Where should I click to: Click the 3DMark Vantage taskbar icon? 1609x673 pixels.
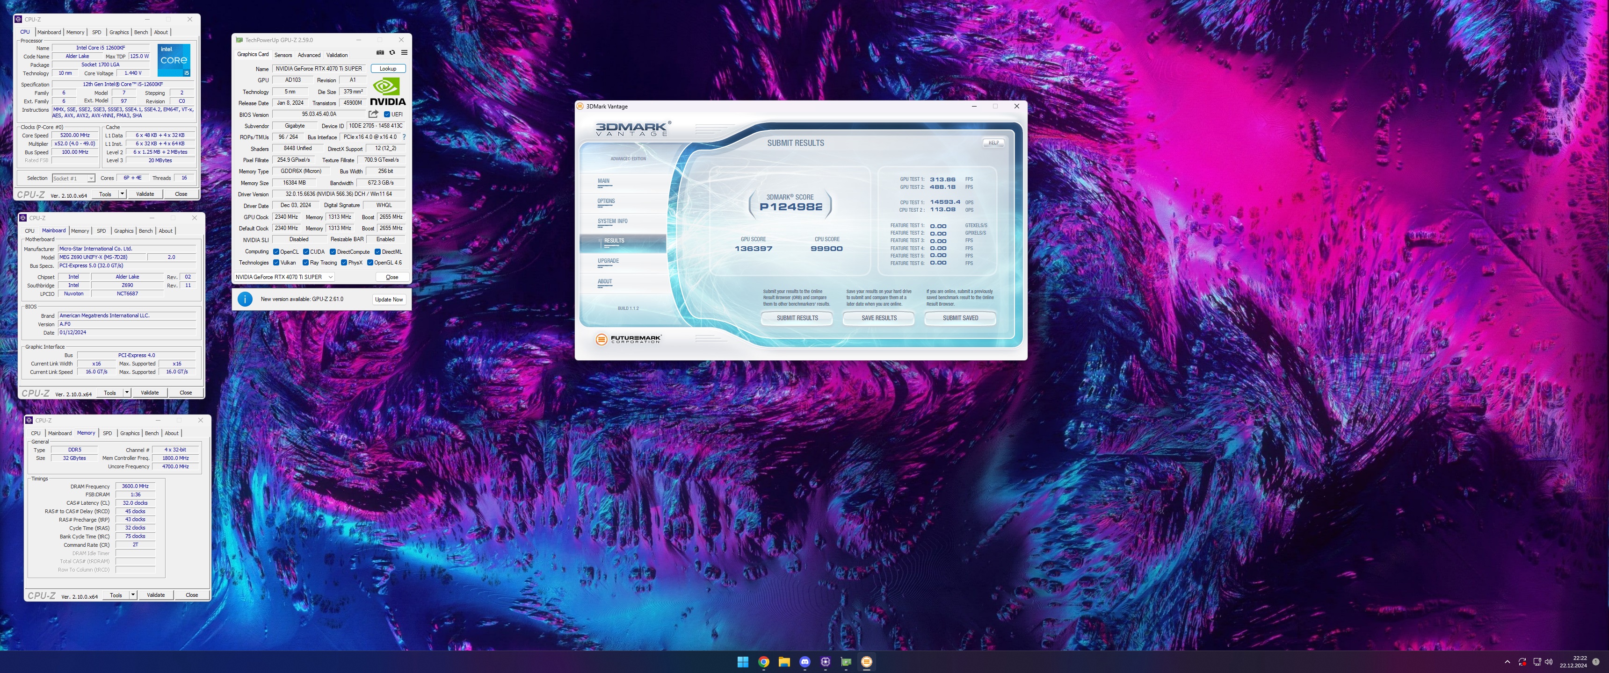pos(866,662)
